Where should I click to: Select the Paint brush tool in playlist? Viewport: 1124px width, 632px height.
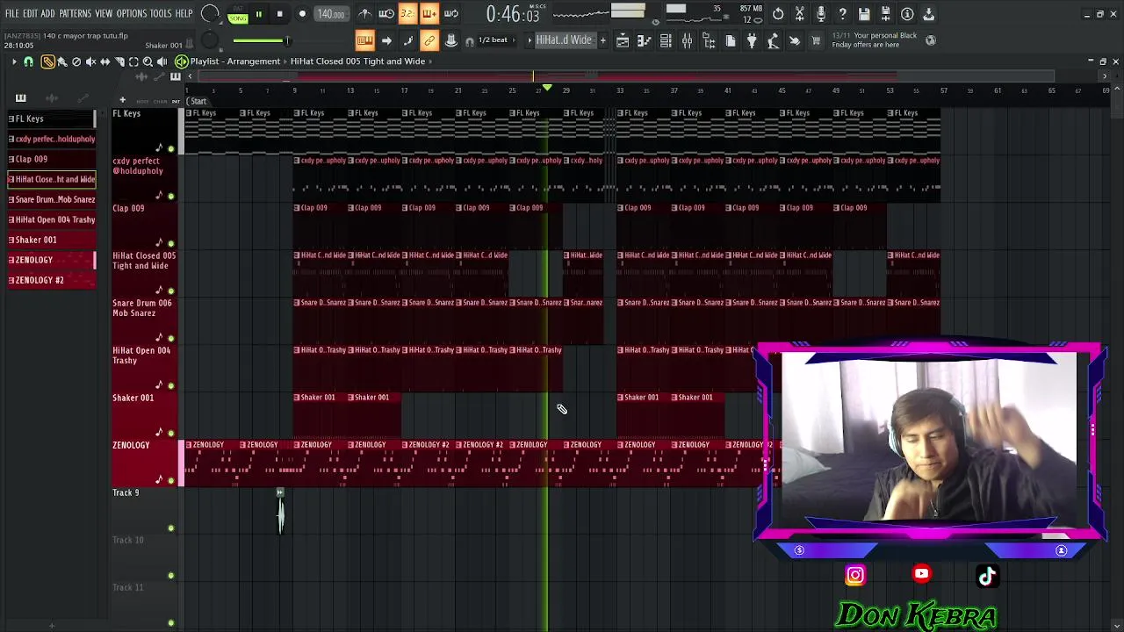(x=62, y=61)
